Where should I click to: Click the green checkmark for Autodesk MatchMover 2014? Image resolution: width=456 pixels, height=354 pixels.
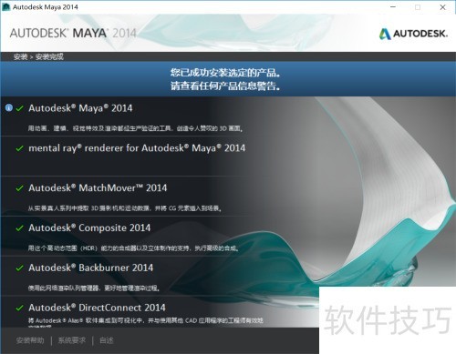click(20, 188)
